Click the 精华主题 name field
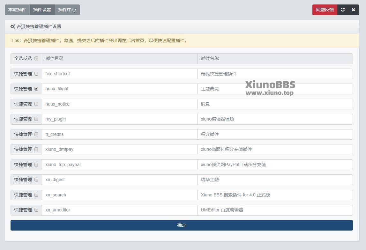Image resolution: width=366 pixels, height=250 pixels. pyautogui.click(x=275, y=180)
